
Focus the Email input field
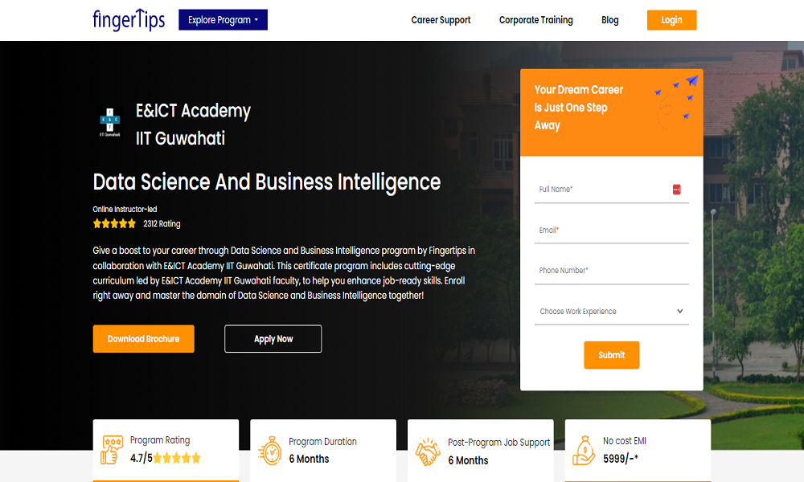611,231
